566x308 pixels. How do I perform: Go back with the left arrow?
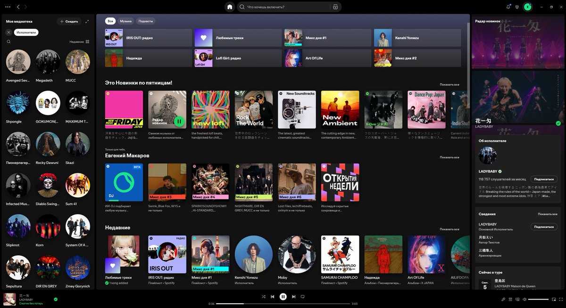[18, 7]
